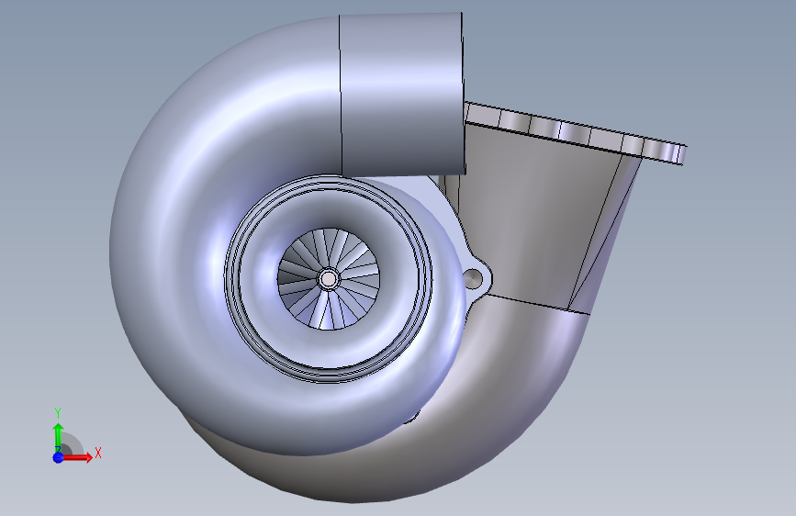Select the turbine inlet flange plate
796x516 pixels.
pyautogui.click(x=575, y=133)
